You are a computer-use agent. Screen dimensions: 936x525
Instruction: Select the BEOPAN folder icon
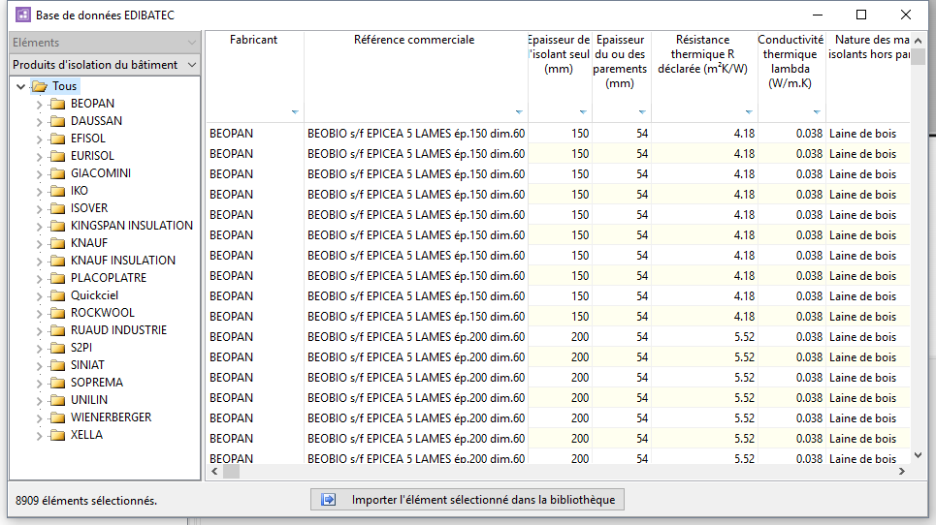point(58,105)
